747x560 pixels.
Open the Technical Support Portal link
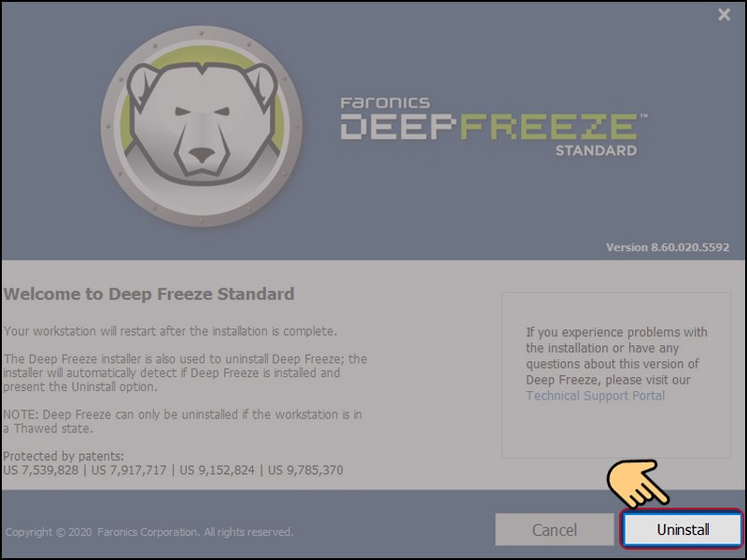[595, 396]
